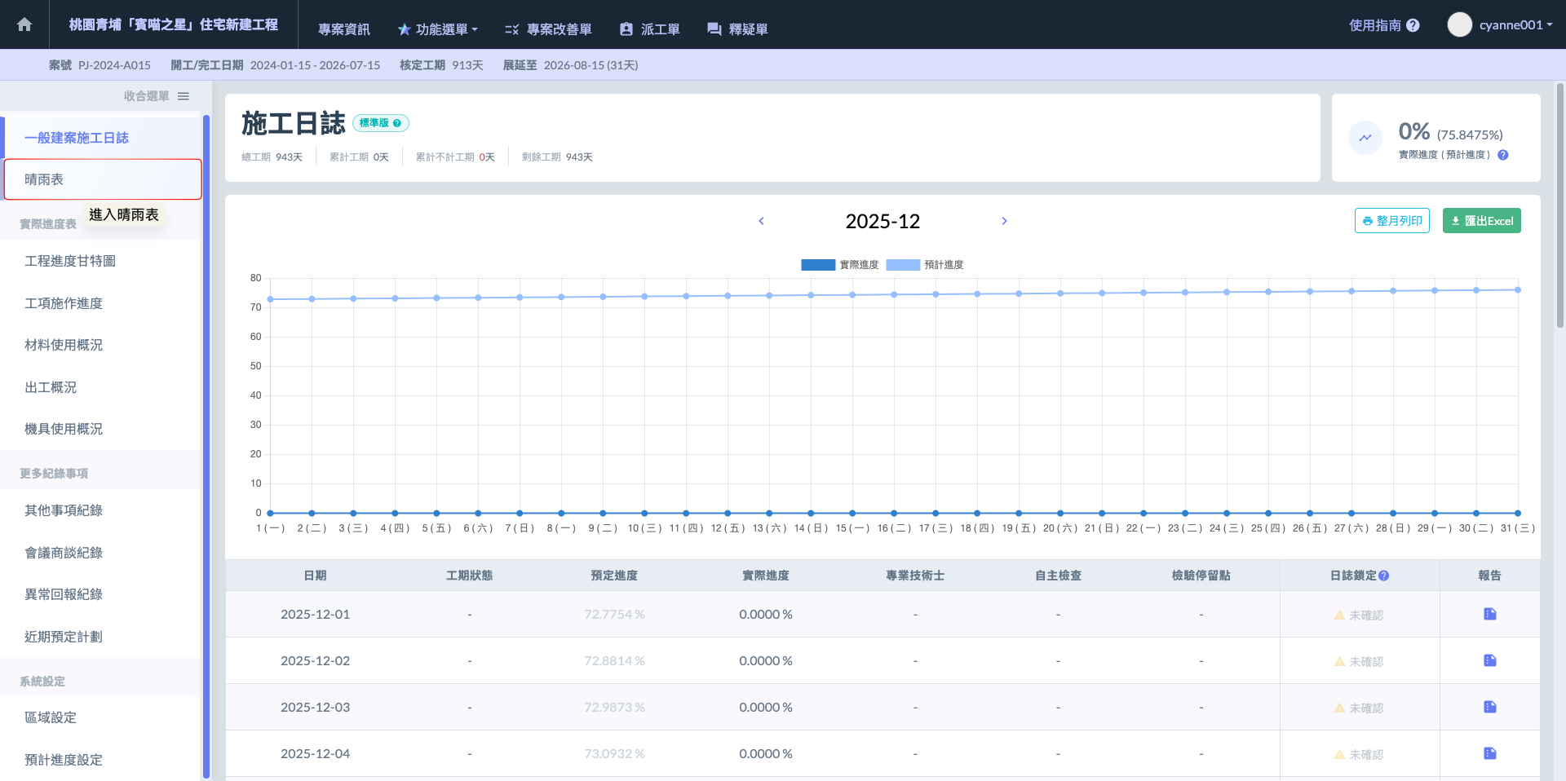Click the progress trend chart icon

coord(1365,138)
